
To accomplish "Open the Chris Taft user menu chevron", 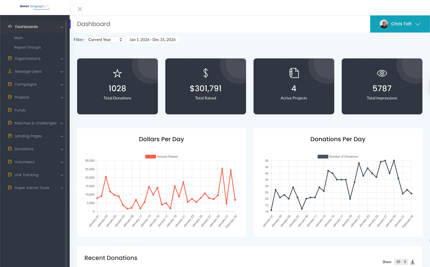I will tap(418, 24).
